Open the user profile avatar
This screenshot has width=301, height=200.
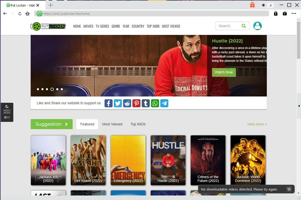click(x=257, y=26)
